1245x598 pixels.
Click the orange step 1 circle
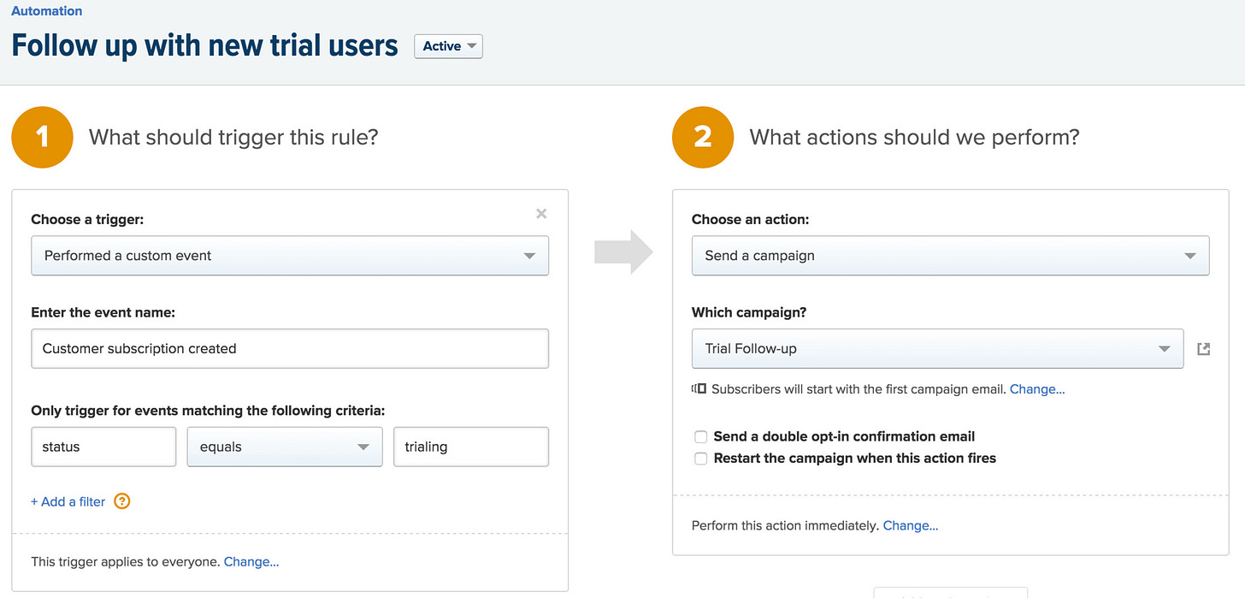(42, 138)
